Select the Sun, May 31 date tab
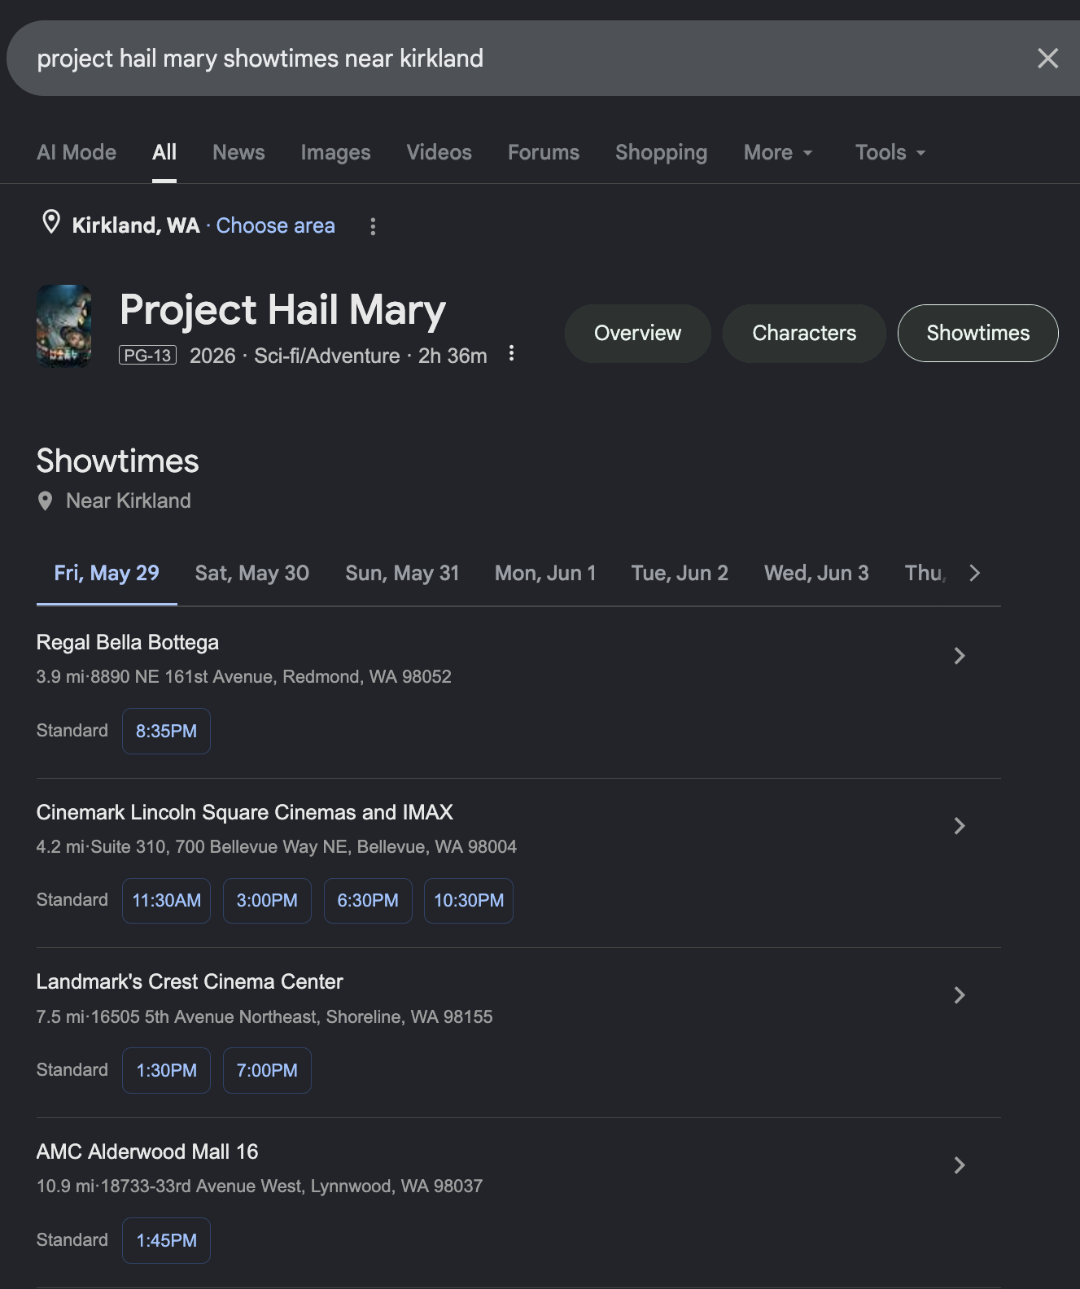The width and height of the screenshot is (1080, 1289). click(402, 573)
